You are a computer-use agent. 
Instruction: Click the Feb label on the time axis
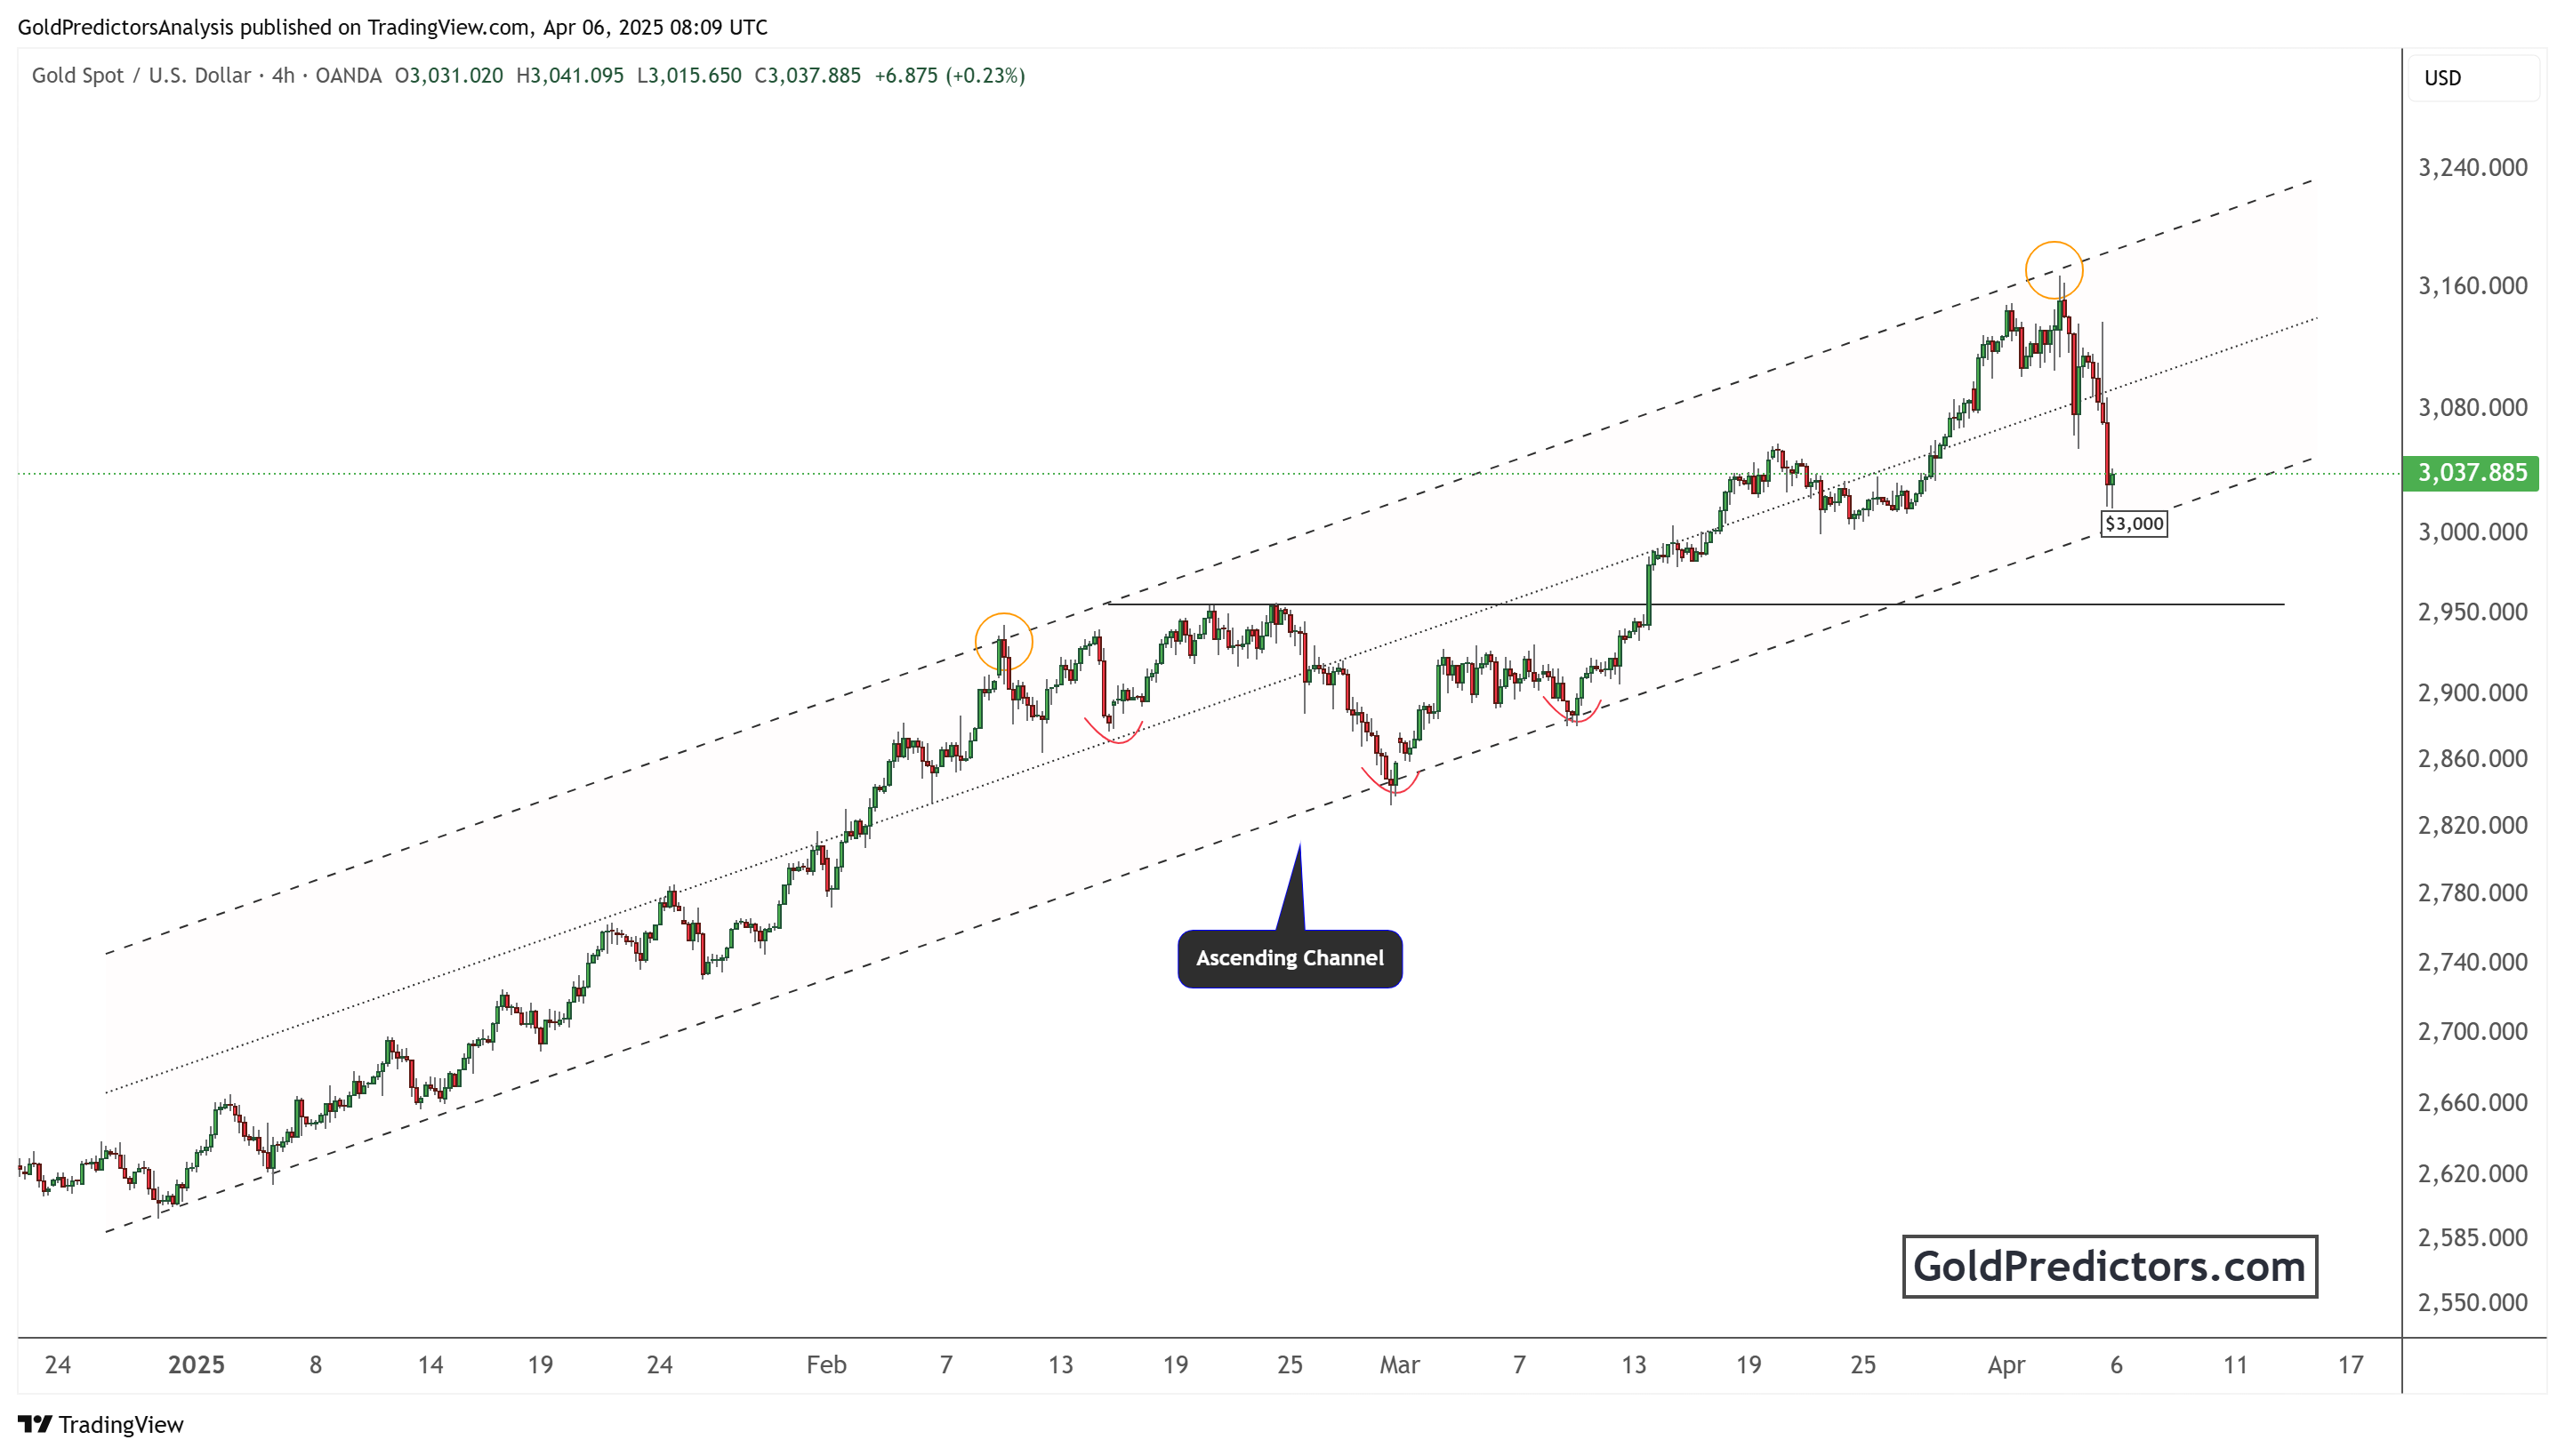tap(826, 1365)
